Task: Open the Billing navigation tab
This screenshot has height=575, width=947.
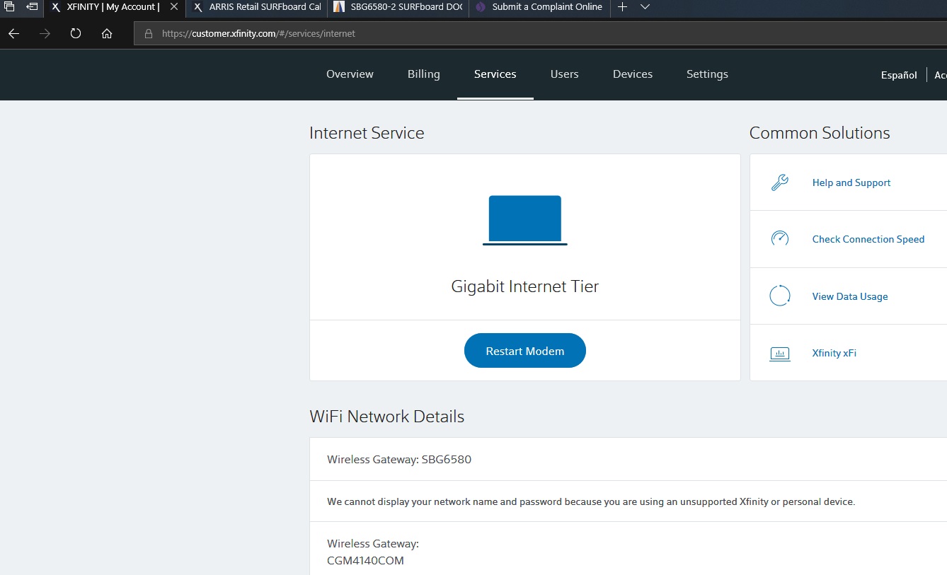Action: 423,74
